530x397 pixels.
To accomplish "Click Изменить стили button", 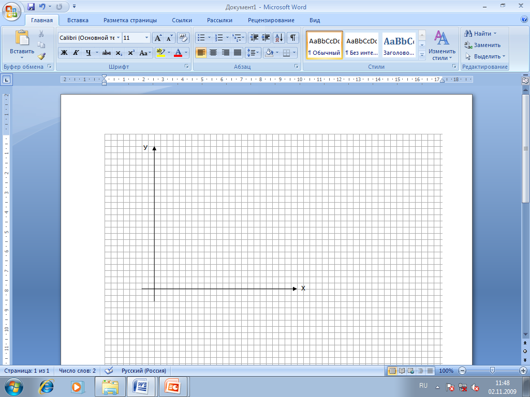I will tap(442, 45).
